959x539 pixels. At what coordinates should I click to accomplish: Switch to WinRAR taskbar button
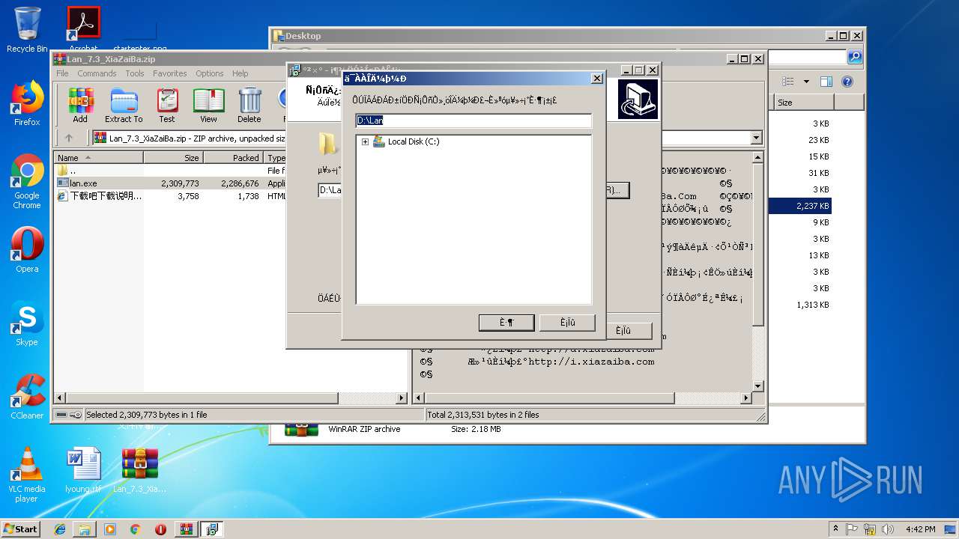pyautogui.click(x=187, y=529)
